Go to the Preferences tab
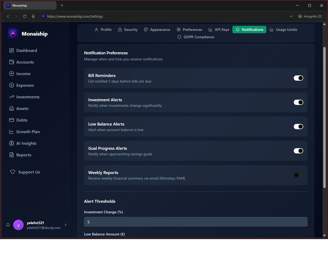The width and height of the screenshot is (328, 256). [189, 30]
